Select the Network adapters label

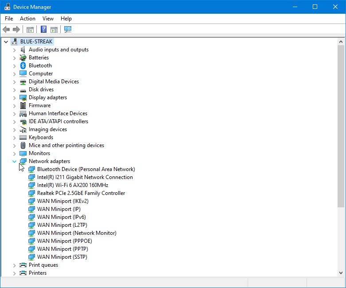tap(49, 161)
